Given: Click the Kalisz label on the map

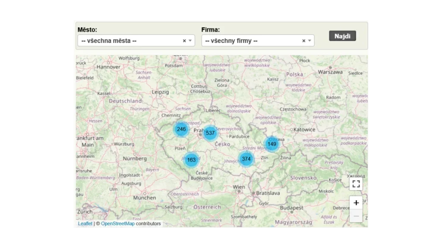Looking at the screenshot, I should [x=273, y=79].
